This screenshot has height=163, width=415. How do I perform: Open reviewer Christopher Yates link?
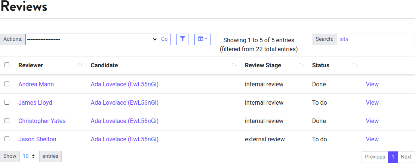42,121
